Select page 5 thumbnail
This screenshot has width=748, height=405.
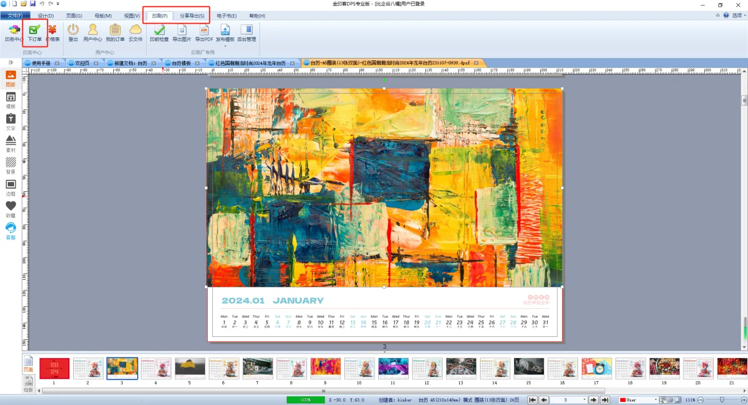click(x=190, y=368)
